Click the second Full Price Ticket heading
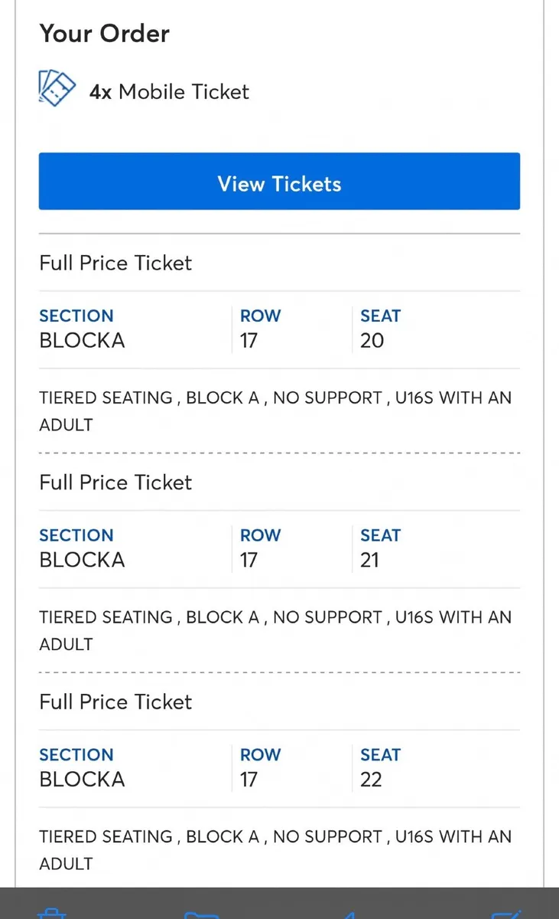The height and width of the screenshot is (919, 559). pos(115,482)
